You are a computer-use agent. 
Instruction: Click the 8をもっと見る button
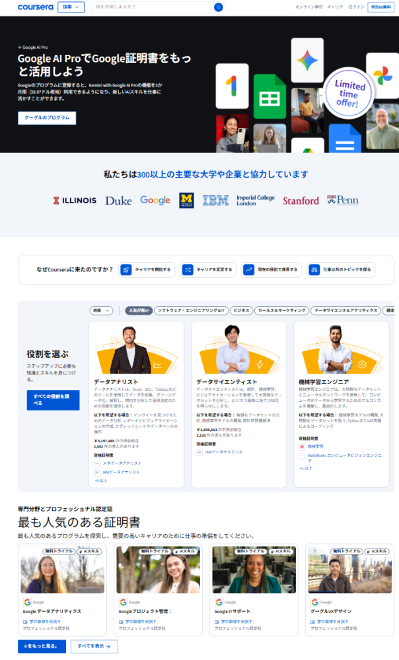pos(42,647)
